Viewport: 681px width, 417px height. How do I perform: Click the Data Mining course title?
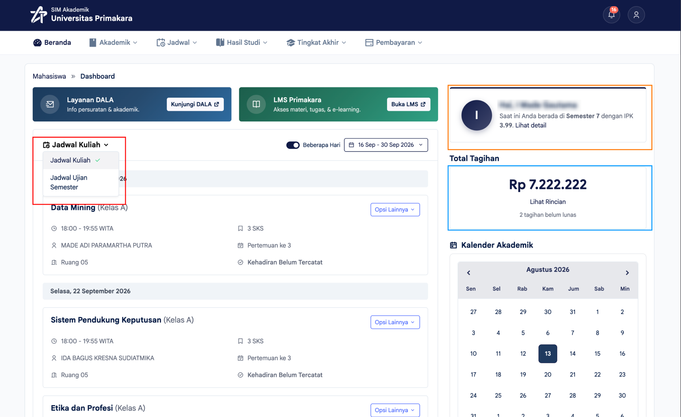pos(73,208)
